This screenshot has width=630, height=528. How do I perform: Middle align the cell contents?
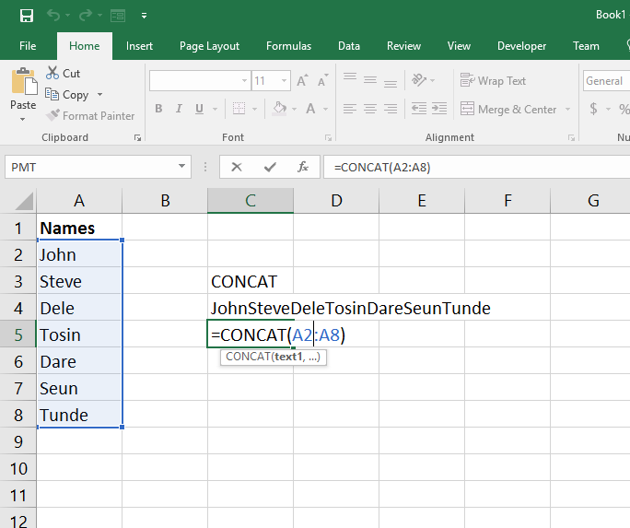tap(370, 80)
